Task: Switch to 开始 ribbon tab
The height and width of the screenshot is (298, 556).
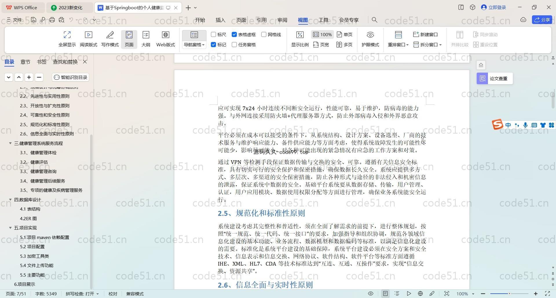Action: click(x=200, y=20)
